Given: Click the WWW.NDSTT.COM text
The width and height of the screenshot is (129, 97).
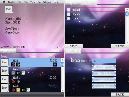Looking at the screenshot, I should (x=13, y=47).
